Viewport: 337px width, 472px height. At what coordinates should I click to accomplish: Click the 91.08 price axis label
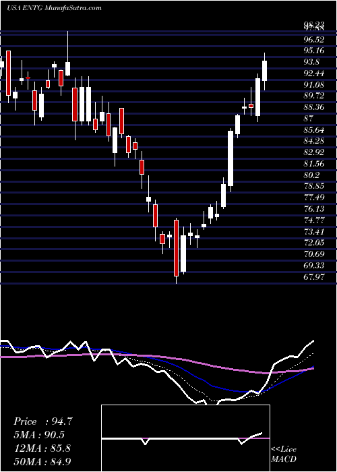point(315,84)
